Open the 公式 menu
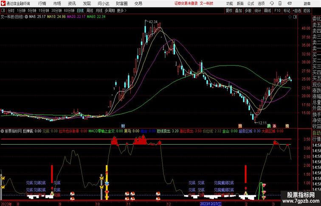The image size is (321, 206). click(x=251, y=3)
